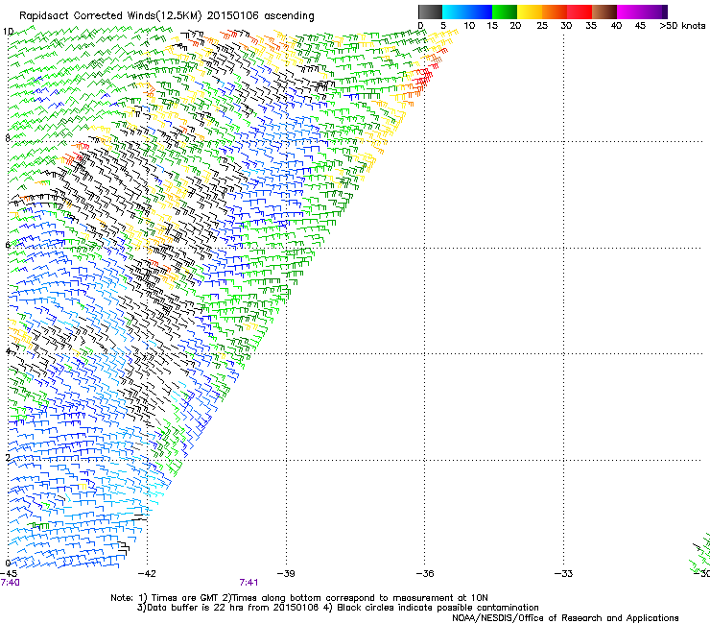Click the orange 25-30 knots legend swatch
The width and height of the screenshot is (710, 624).
(555, 12)
